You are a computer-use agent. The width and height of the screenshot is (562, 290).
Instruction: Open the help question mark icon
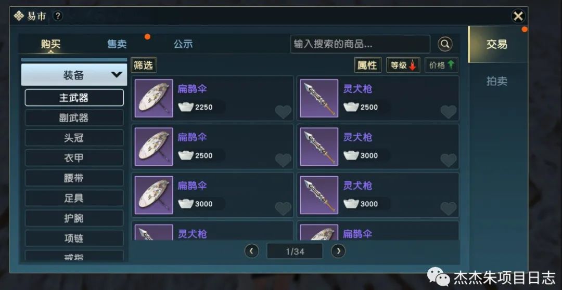tap(58, 16)
